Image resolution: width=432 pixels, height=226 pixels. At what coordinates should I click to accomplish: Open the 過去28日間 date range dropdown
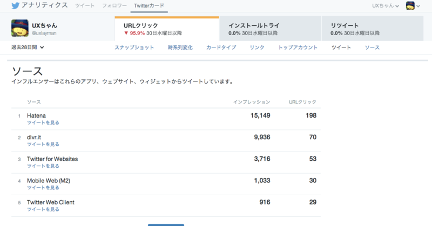pyautogui.click(x=28, y=47)
